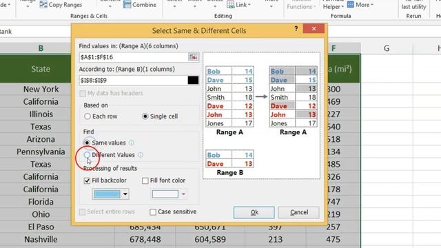Click the blue backcolor swatch
This screenshot has height=248, width=441.
point(107,194)
